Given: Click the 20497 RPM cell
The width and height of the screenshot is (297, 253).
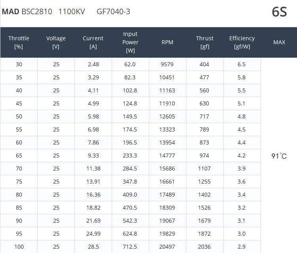Looking at the screenshot, I should (167, 247).
